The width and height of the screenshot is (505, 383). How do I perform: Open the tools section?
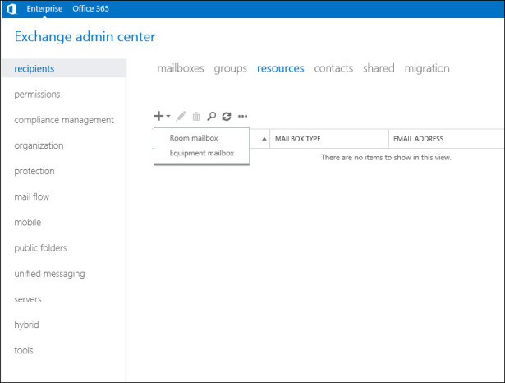[24, 350]
